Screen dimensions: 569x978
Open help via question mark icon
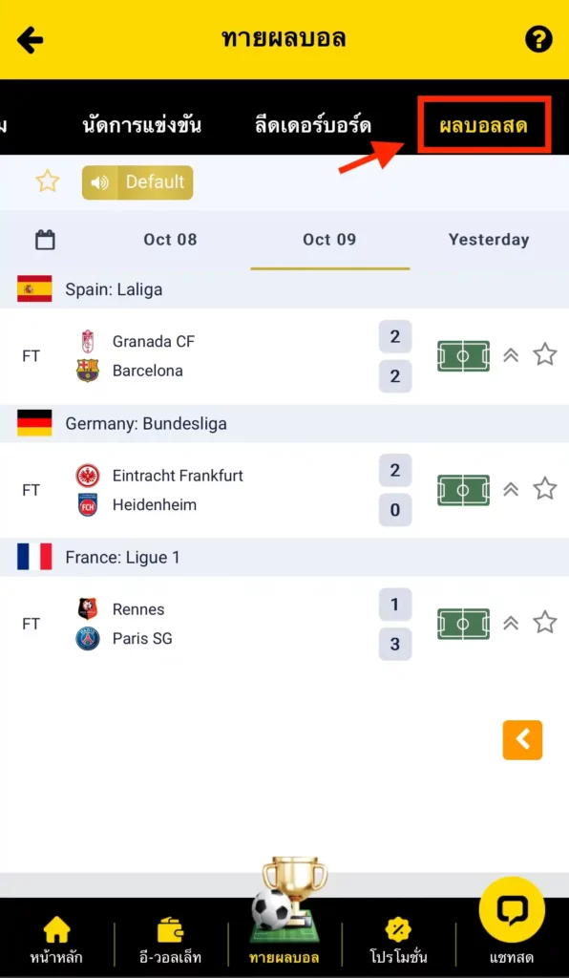(x=538, y=40)
